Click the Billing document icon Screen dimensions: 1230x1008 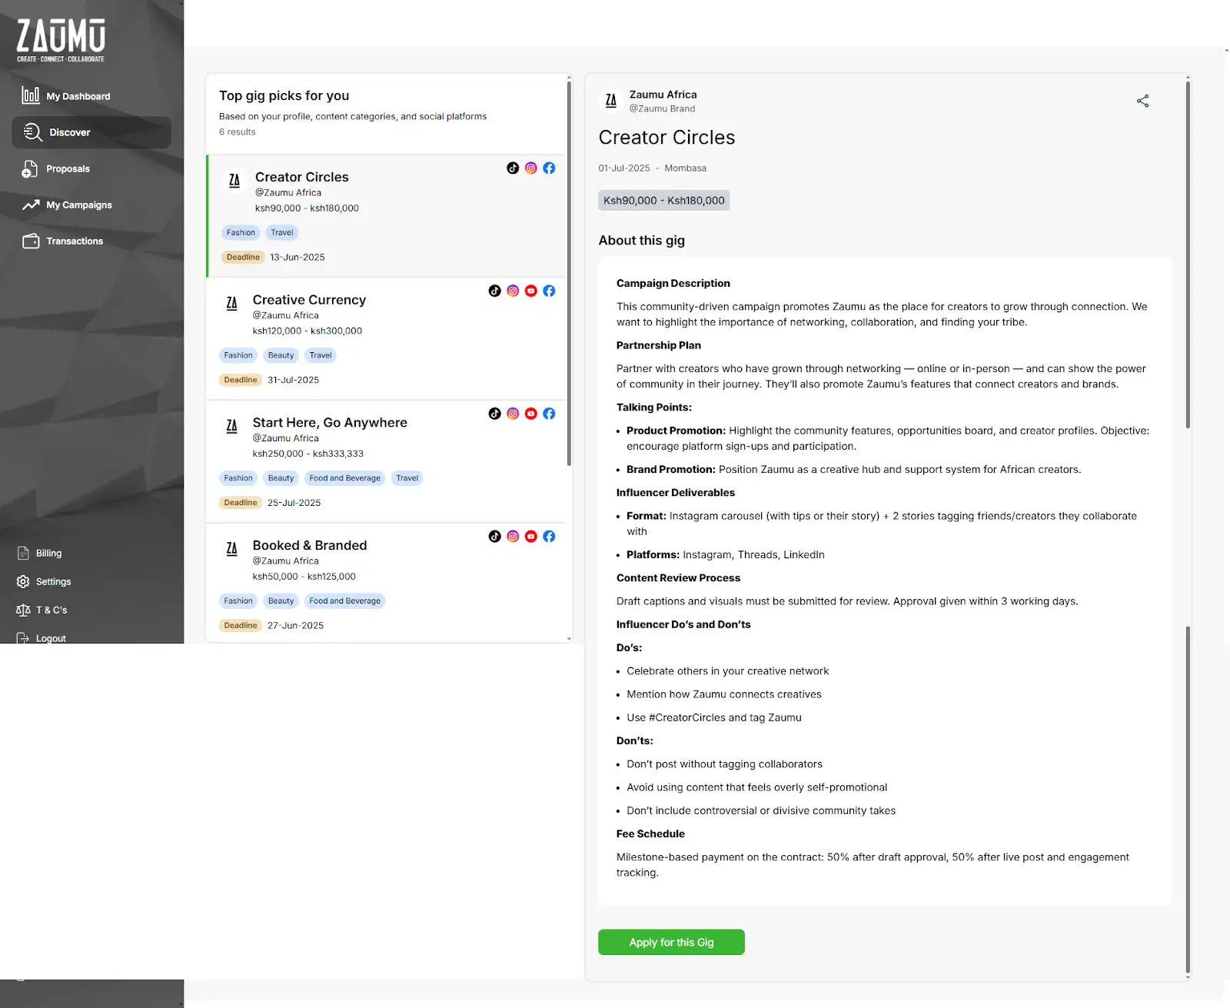23,553
